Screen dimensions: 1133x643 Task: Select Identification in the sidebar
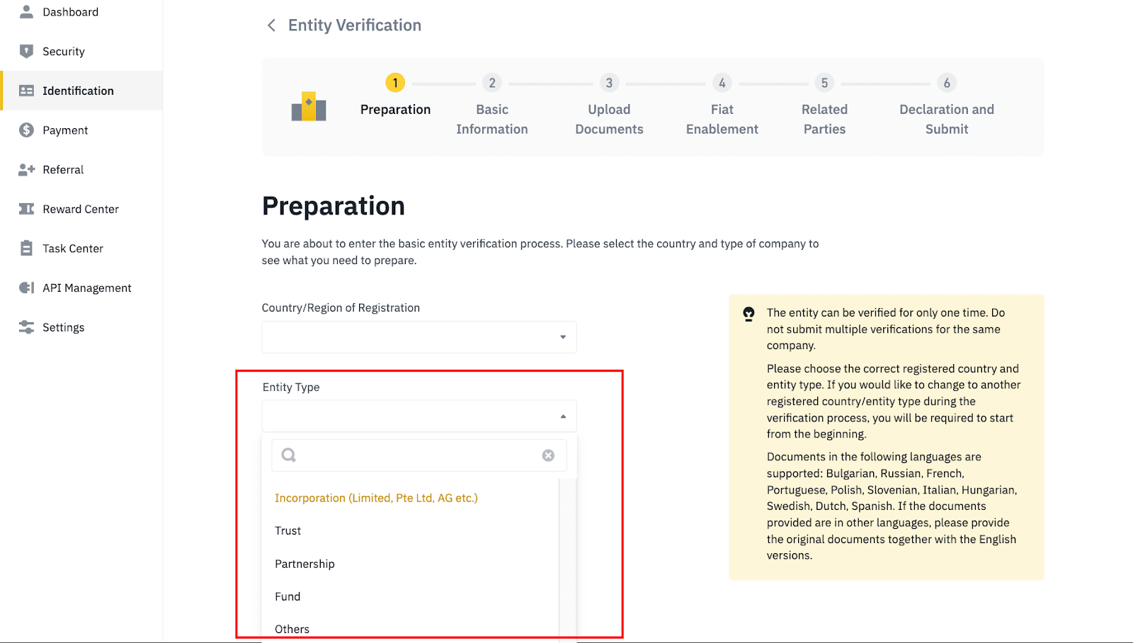coord(81,91)
